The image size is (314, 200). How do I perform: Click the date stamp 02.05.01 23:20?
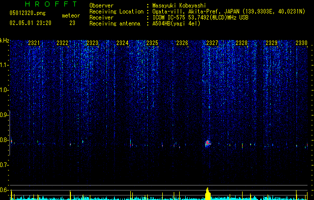30,23
